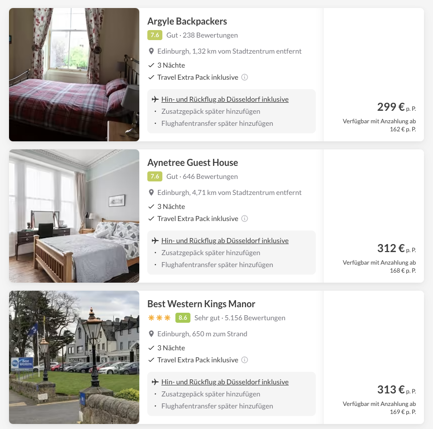433x429 pixels.
Task: Click the 299 € price for Argyle Backpackers
Action: click(x=391, y=107)
